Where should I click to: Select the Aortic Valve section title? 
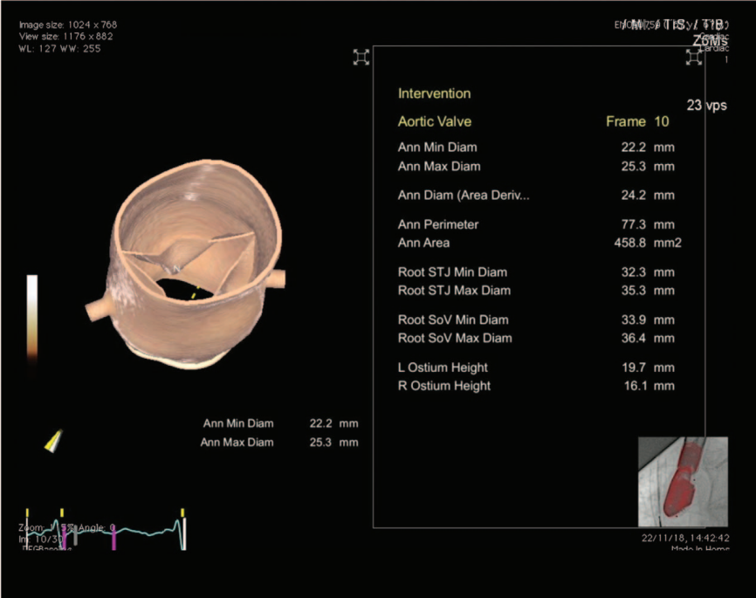(x=434, y=121)
